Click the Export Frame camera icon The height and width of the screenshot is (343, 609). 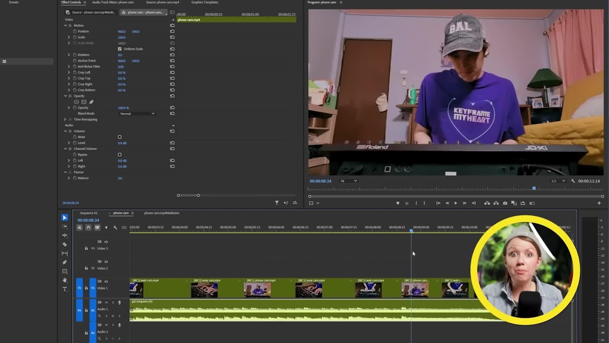505,203
